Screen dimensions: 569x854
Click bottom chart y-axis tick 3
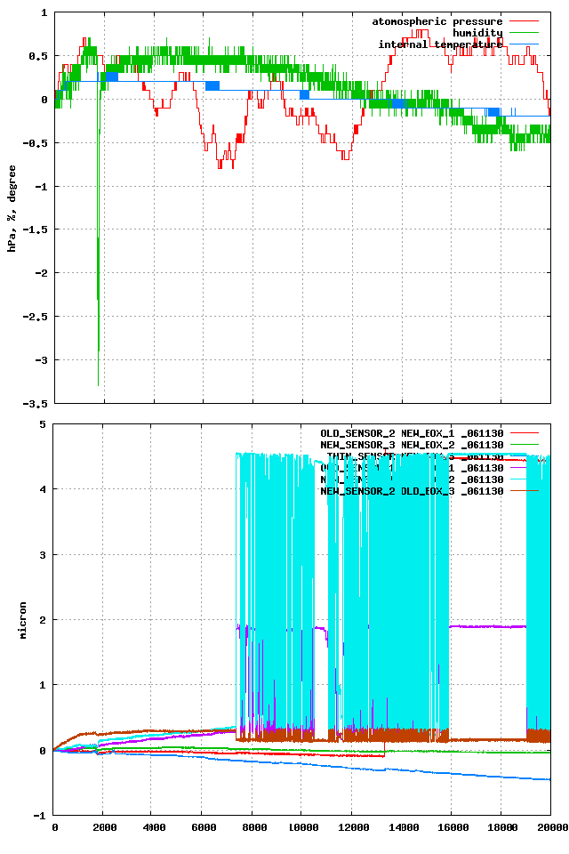44,554
